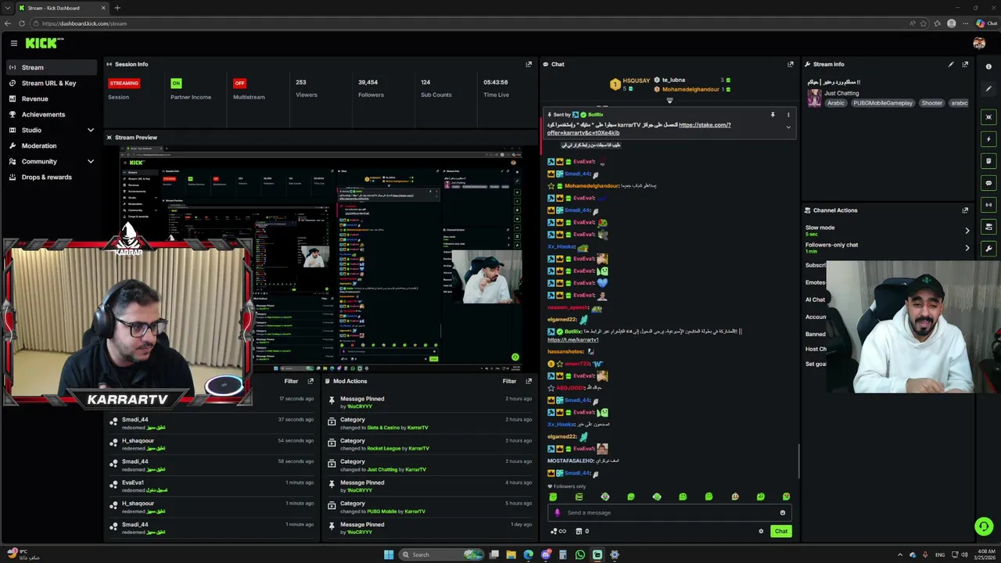1001x563 pixels.
Task: Click the purple microphone icon in message box
Action: [x=558, y=512]
